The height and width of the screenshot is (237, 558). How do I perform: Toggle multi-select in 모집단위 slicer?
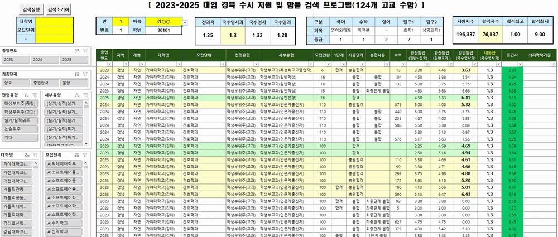(77, 155)
